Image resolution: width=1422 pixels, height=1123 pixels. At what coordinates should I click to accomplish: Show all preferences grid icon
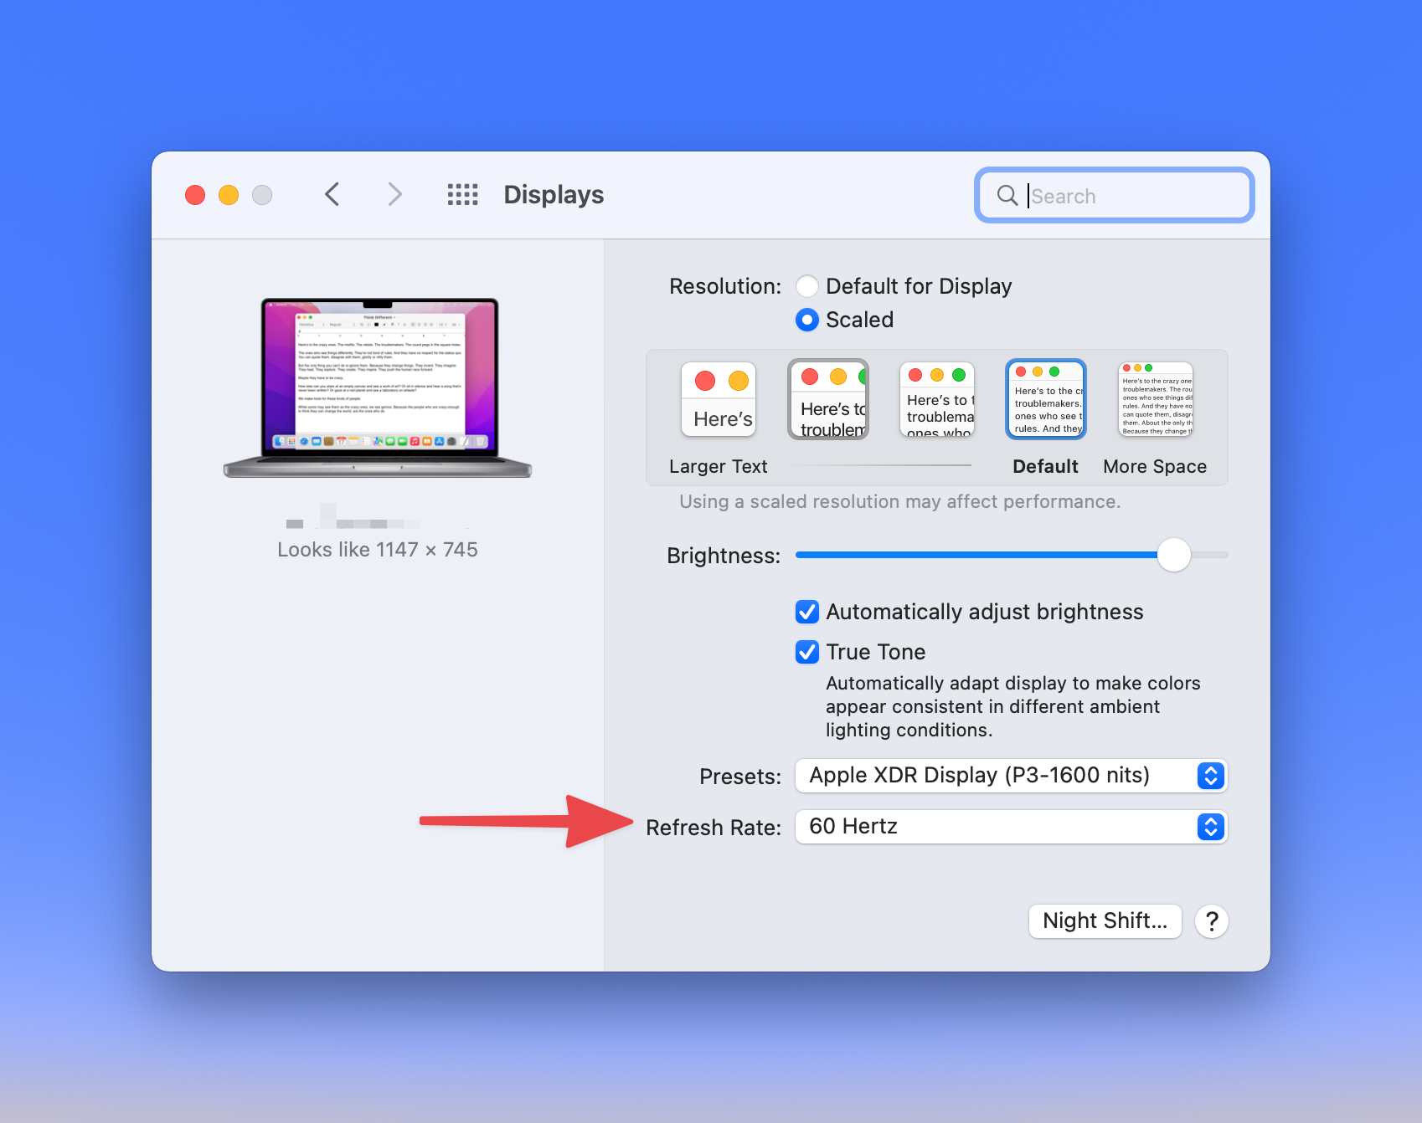(x=462, y=195)
